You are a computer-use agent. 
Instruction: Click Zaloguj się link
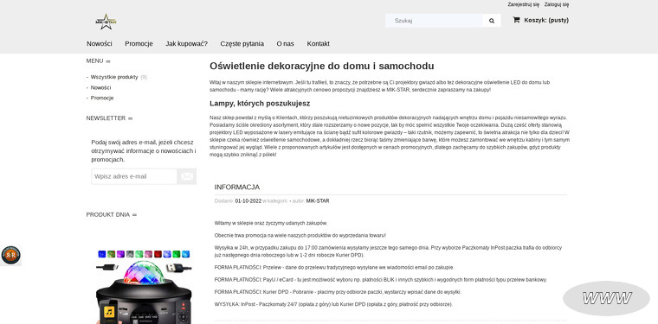click(x=557, y=4)
